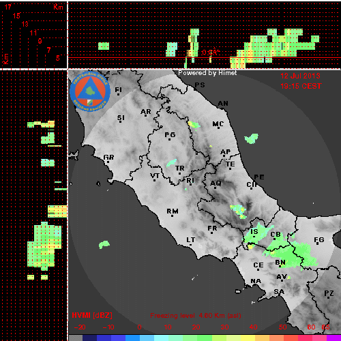
Task: Click the TR city label
Action: tap(179, 168)
